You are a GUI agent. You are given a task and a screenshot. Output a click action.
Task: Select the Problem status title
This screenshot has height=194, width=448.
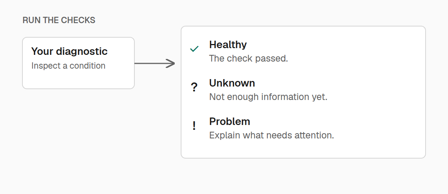click(x=230, y=122)
